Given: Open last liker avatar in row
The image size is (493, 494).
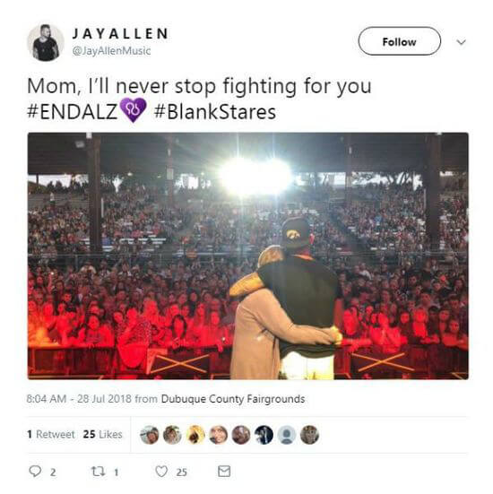Looking at the screenshot, I should pyautogui.click(x=309, y=435).
